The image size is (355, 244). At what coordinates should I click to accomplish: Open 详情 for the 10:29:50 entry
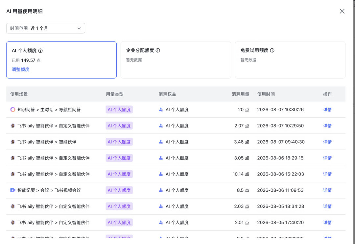pyautogui.click(x=327, y=126)
